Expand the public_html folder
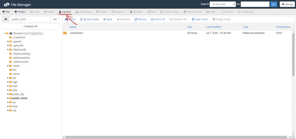The width and height of the screenshot is (296, 139). [x=8, y=98]
